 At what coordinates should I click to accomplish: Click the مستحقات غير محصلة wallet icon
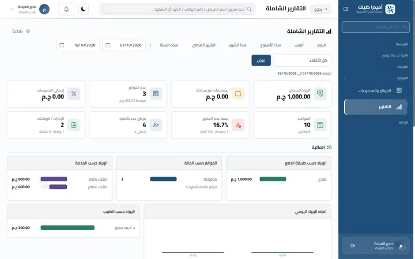(238, 94)
